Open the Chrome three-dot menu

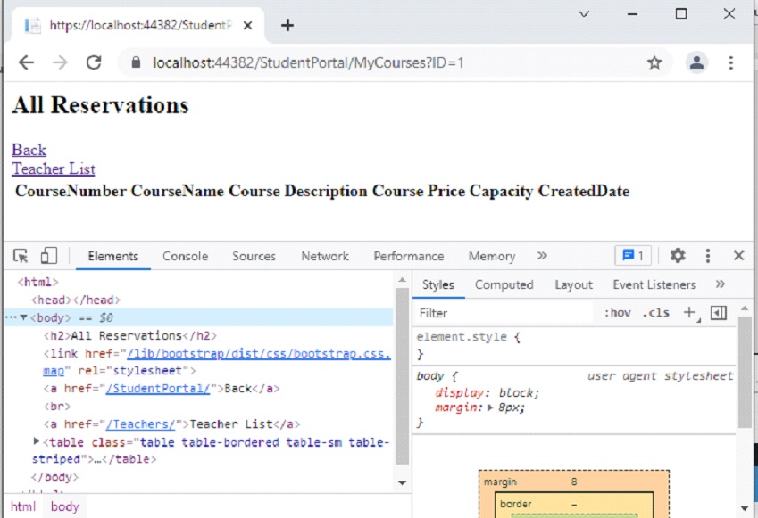731,62
